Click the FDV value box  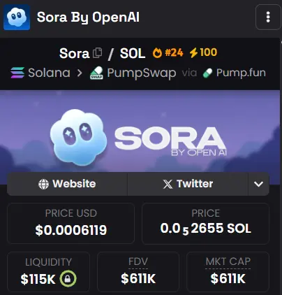click(x=138, y=272)
